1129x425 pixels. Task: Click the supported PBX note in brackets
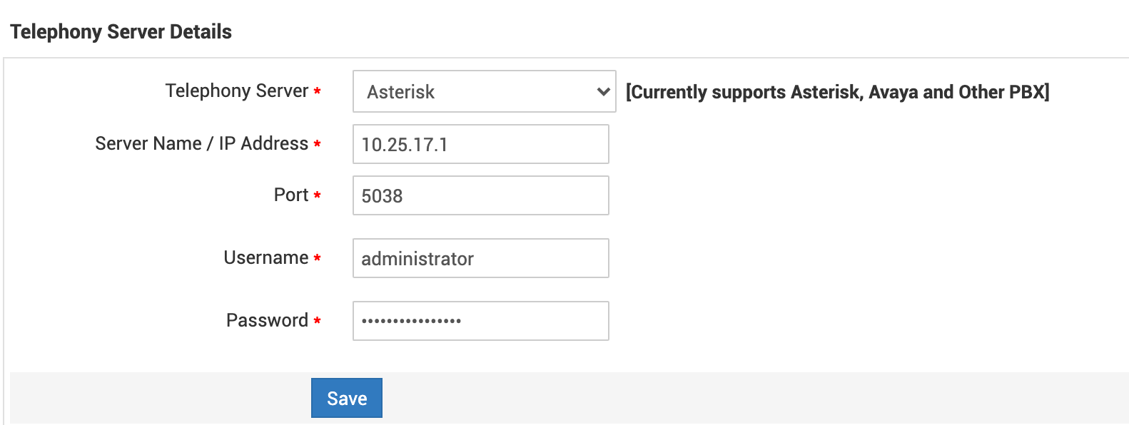(x=837, y=92)
